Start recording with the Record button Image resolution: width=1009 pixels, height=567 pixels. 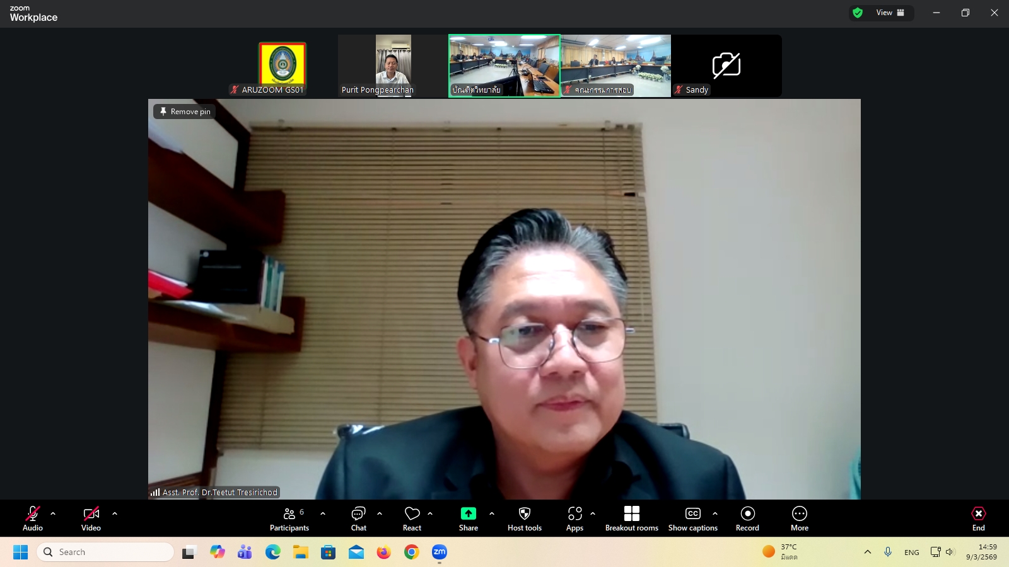coord(747,518)
